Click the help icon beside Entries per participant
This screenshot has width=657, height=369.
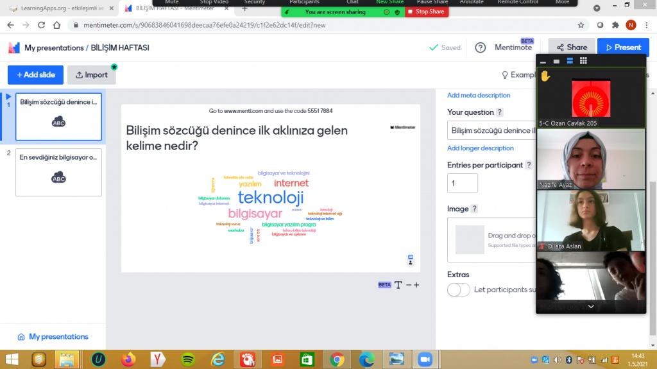point(529,165)
